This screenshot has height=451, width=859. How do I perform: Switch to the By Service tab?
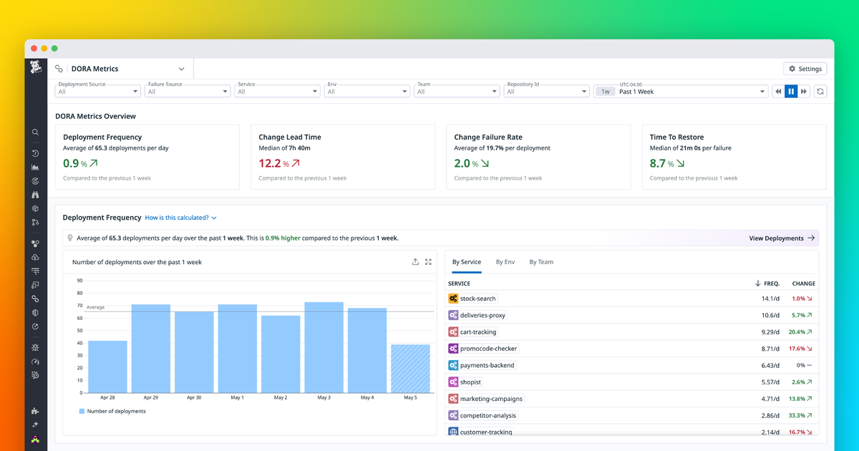[467, 262]
